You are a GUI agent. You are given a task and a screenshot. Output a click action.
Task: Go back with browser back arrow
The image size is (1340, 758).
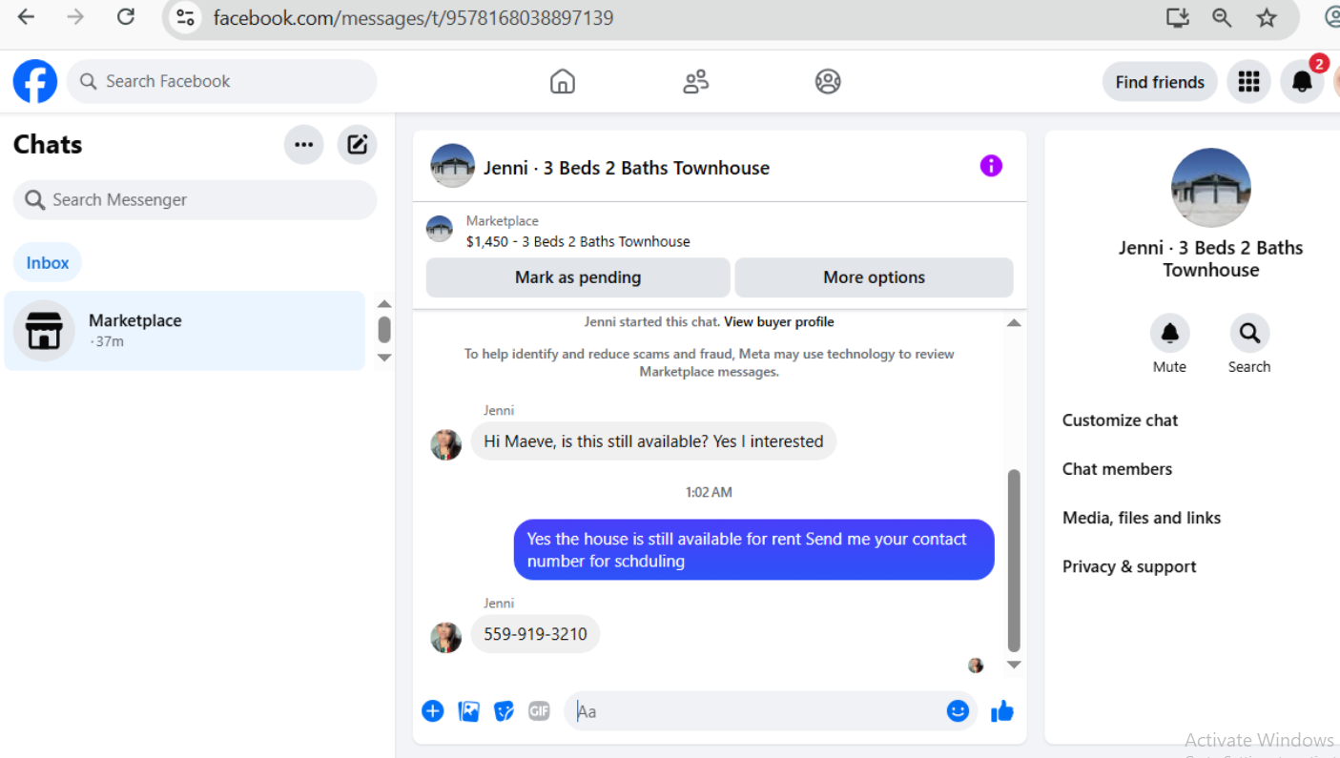(26, 17)
